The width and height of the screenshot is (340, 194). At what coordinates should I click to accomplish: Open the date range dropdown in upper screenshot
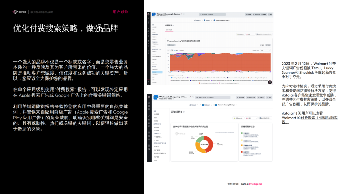pyautogui.click(x=264, y=34)
